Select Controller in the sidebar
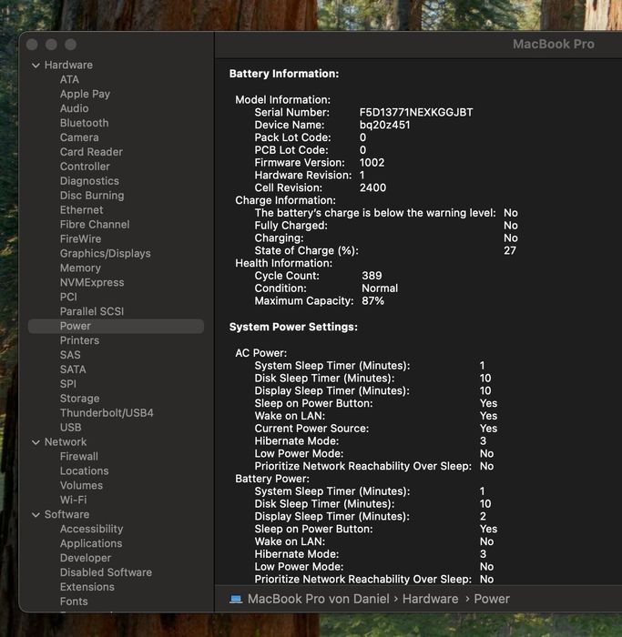The image size is (622, 637). (85, 167)
